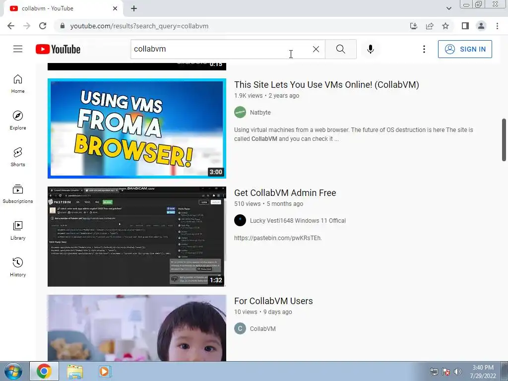Open the For CollabVM Users thumbnail
Viewport: 508px width, 381px height.
pos(137,328)
